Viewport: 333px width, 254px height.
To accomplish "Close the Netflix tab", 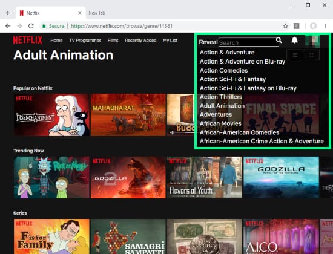I will click(80, 13).
